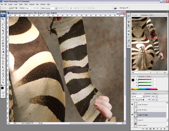
Task: Lock layer position
Action: (x=141, y=100)
